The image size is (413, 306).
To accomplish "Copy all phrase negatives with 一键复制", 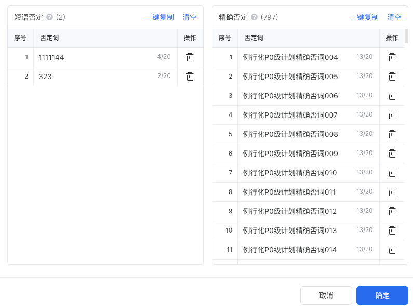I will click(159, 17).
